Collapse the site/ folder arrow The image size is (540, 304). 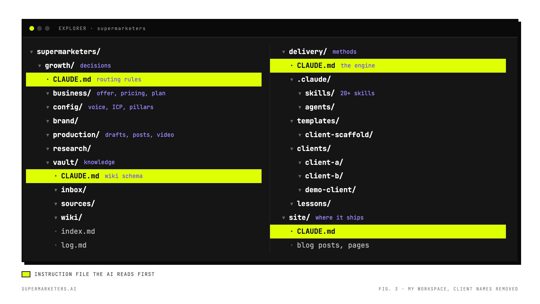click(283, 218)
